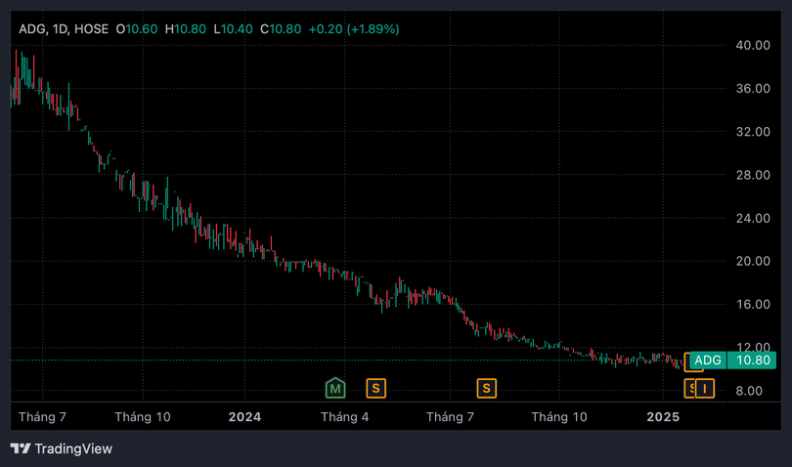Image resolution: width=792 pixels, height=467 pixels.
Task: Click the ADG, 1D, HOSE chart title
Action: 63,29
